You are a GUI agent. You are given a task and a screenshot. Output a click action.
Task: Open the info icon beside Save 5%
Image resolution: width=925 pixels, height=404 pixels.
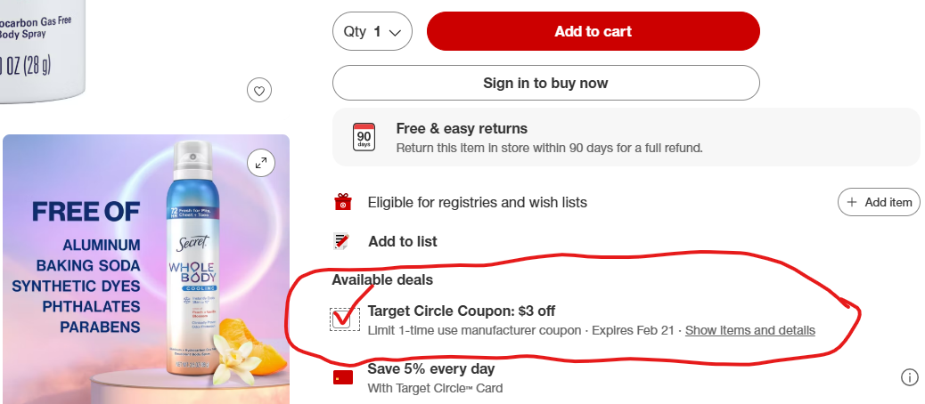click(x=909, y=378)
